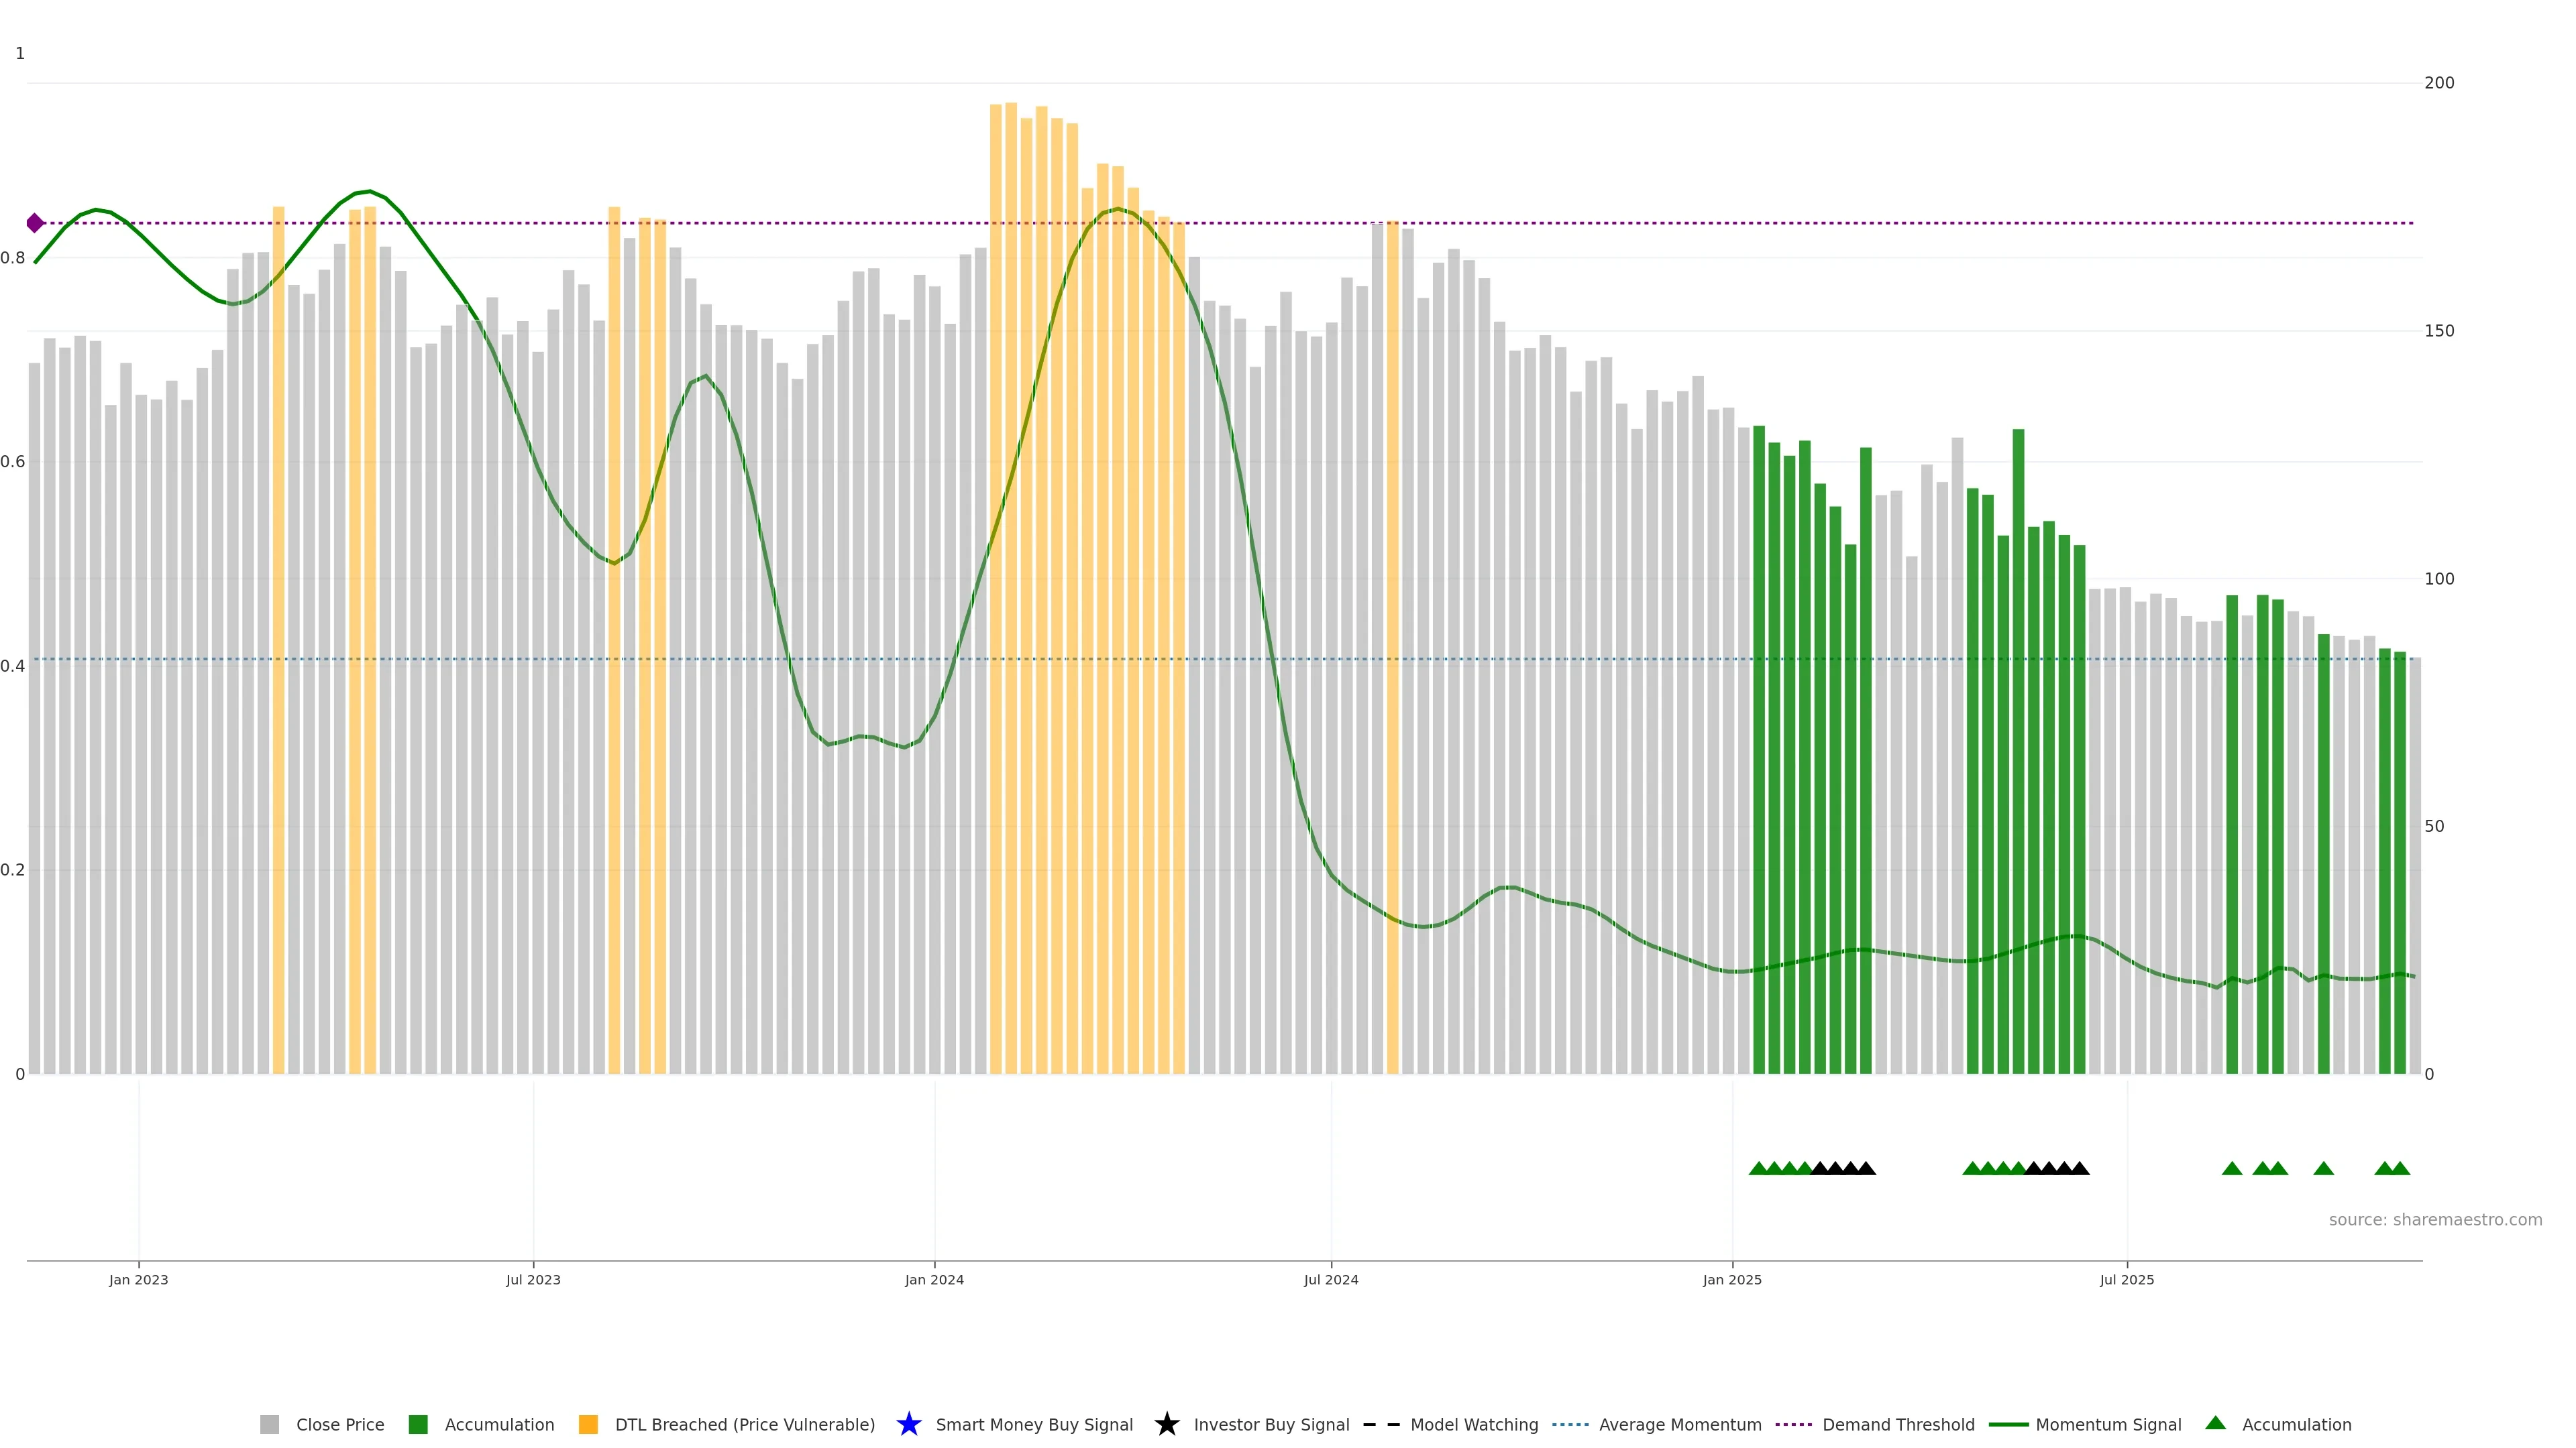Click the Investor Buy Signal legend text
This screenshot has height=1448, width=2576.
coord(1271,1424)
